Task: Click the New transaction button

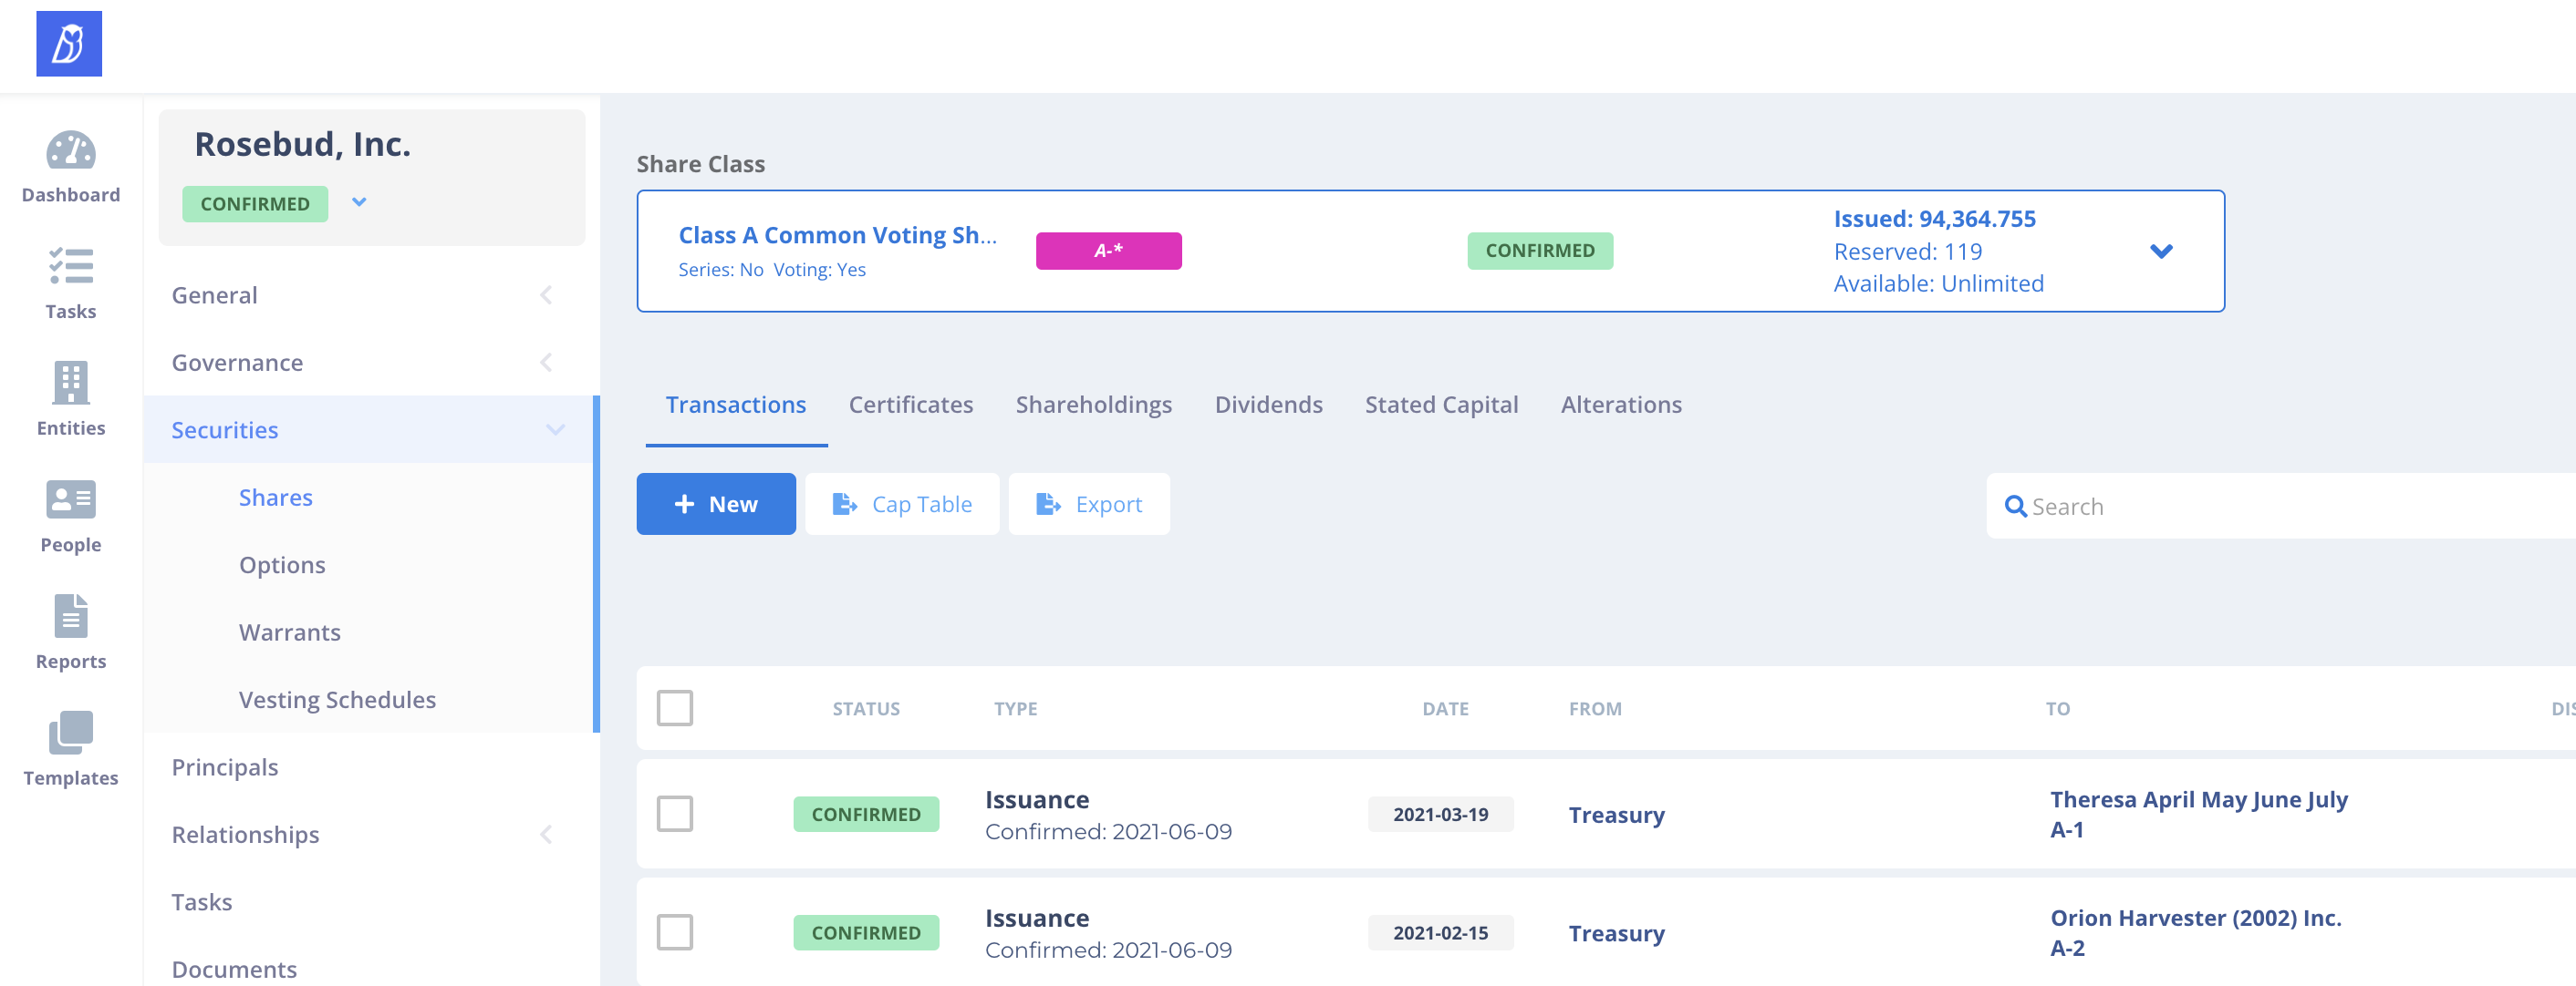Action: point(716,505)
